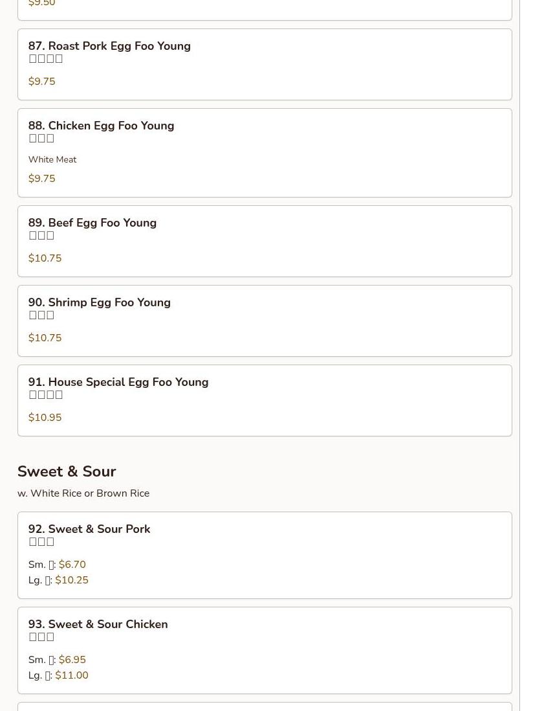Choose large Sweet & Sour Chicken $11.00
The height and width of the screenshot is (711, 533).
(71, 675)
